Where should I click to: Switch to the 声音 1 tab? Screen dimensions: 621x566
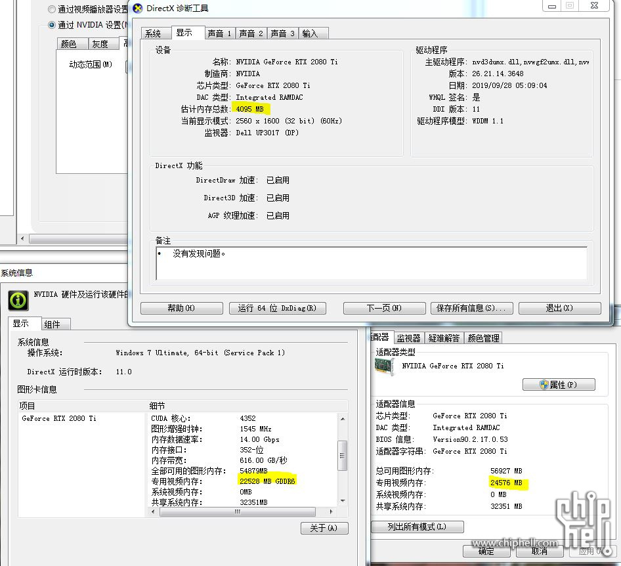point(220,33)
